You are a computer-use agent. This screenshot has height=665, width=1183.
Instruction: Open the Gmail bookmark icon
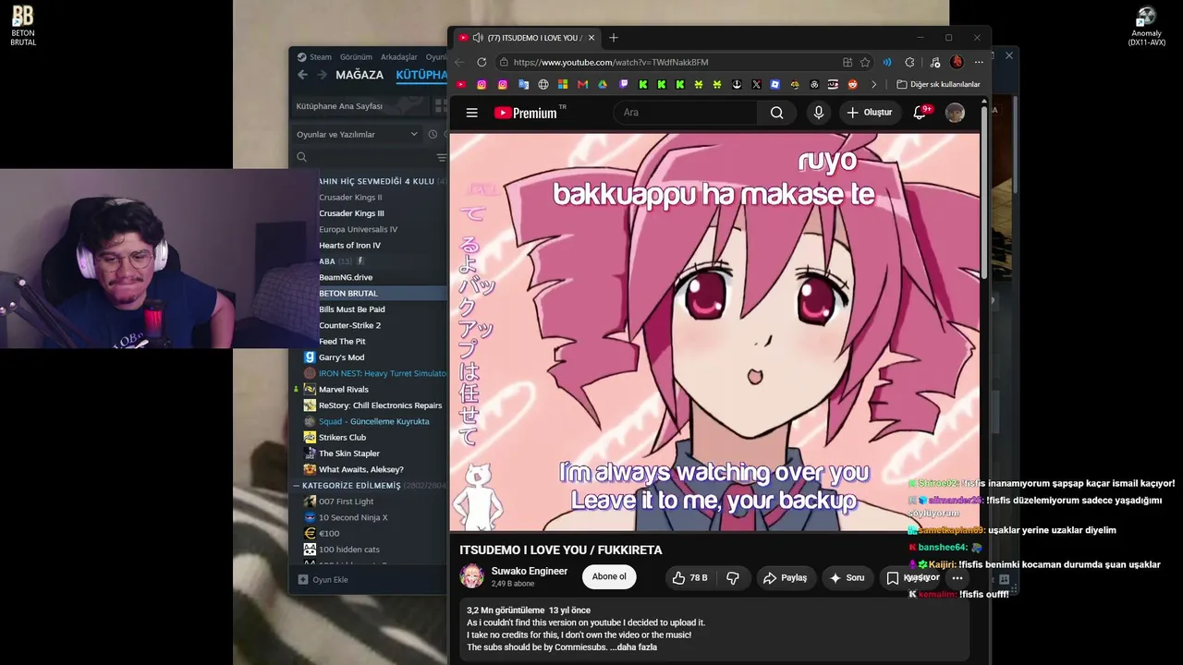point(582,84)
